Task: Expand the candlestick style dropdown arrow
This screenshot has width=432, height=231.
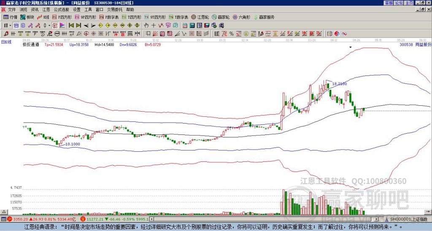Action: pyautogui.click(x=49, y=26)
